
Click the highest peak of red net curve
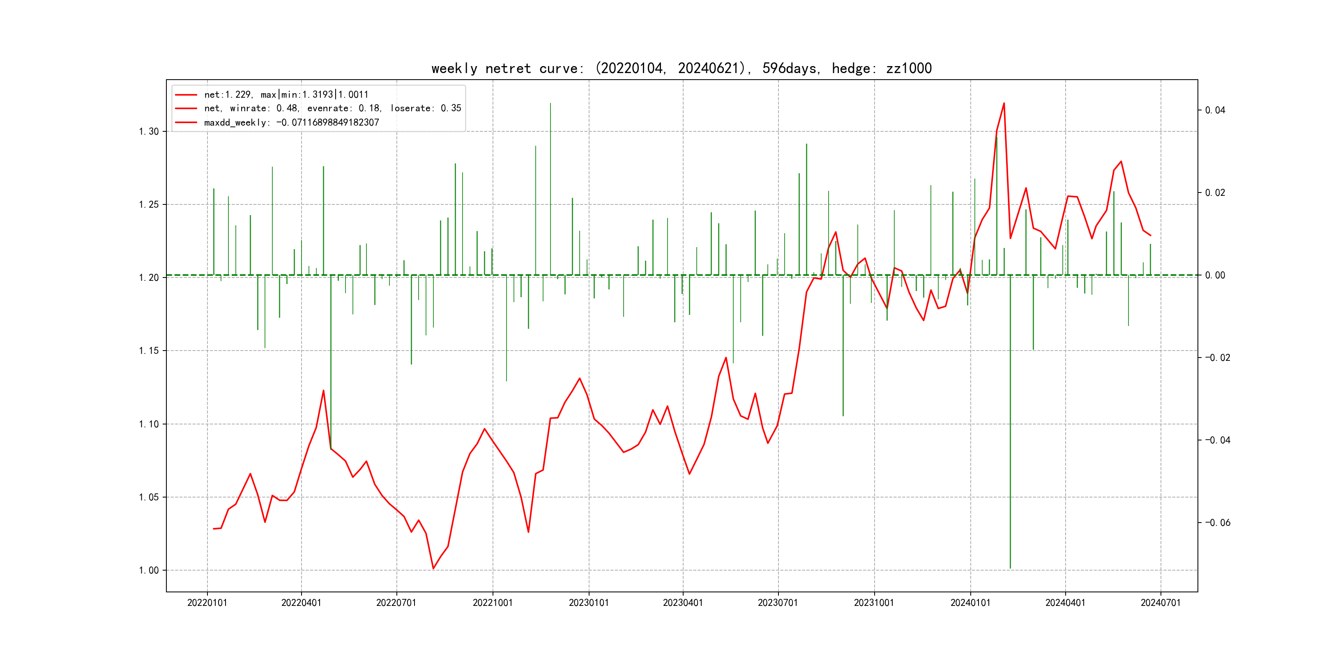1004,103
